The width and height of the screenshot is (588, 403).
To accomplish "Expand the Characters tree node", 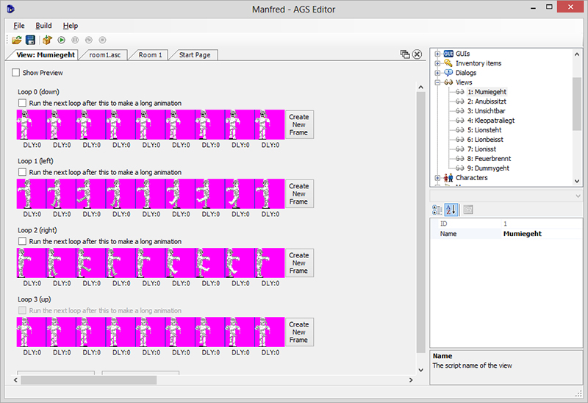I will pos(438,178).
